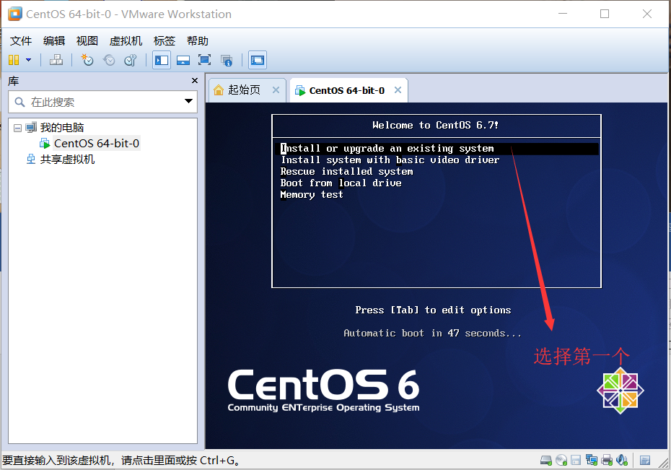
Task: Close the CentOS 64-bit-0 tab
Action: 398,90
